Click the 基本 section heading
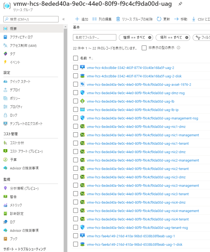The image size is (210, 252). 76,27
